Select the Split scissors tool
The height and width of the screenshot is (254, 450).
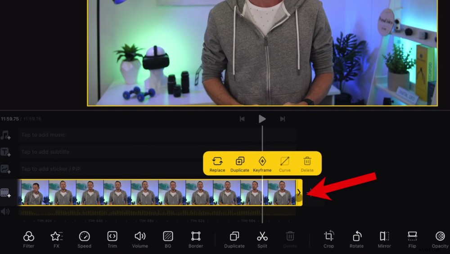(262, 239)
